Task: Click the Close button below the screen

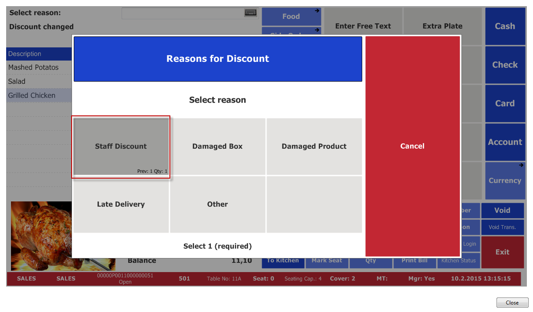Action: (512, 303)
